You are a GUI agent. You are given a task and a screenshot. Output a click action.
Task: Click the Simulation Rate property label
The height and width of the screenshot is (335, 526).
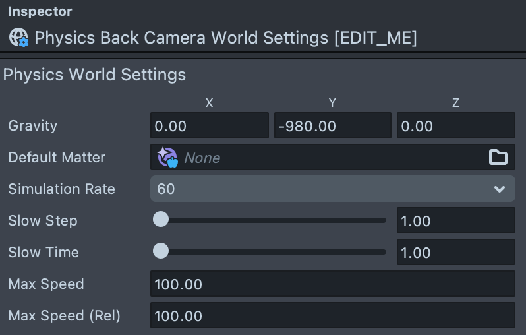click(61, 189)
